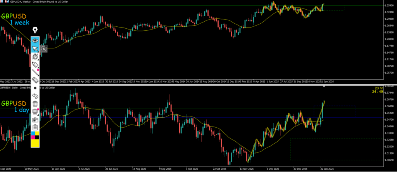Viewport: 397px width, 172px height.
Task: Undo the last annotation stroke
Action: pos(35,96)
